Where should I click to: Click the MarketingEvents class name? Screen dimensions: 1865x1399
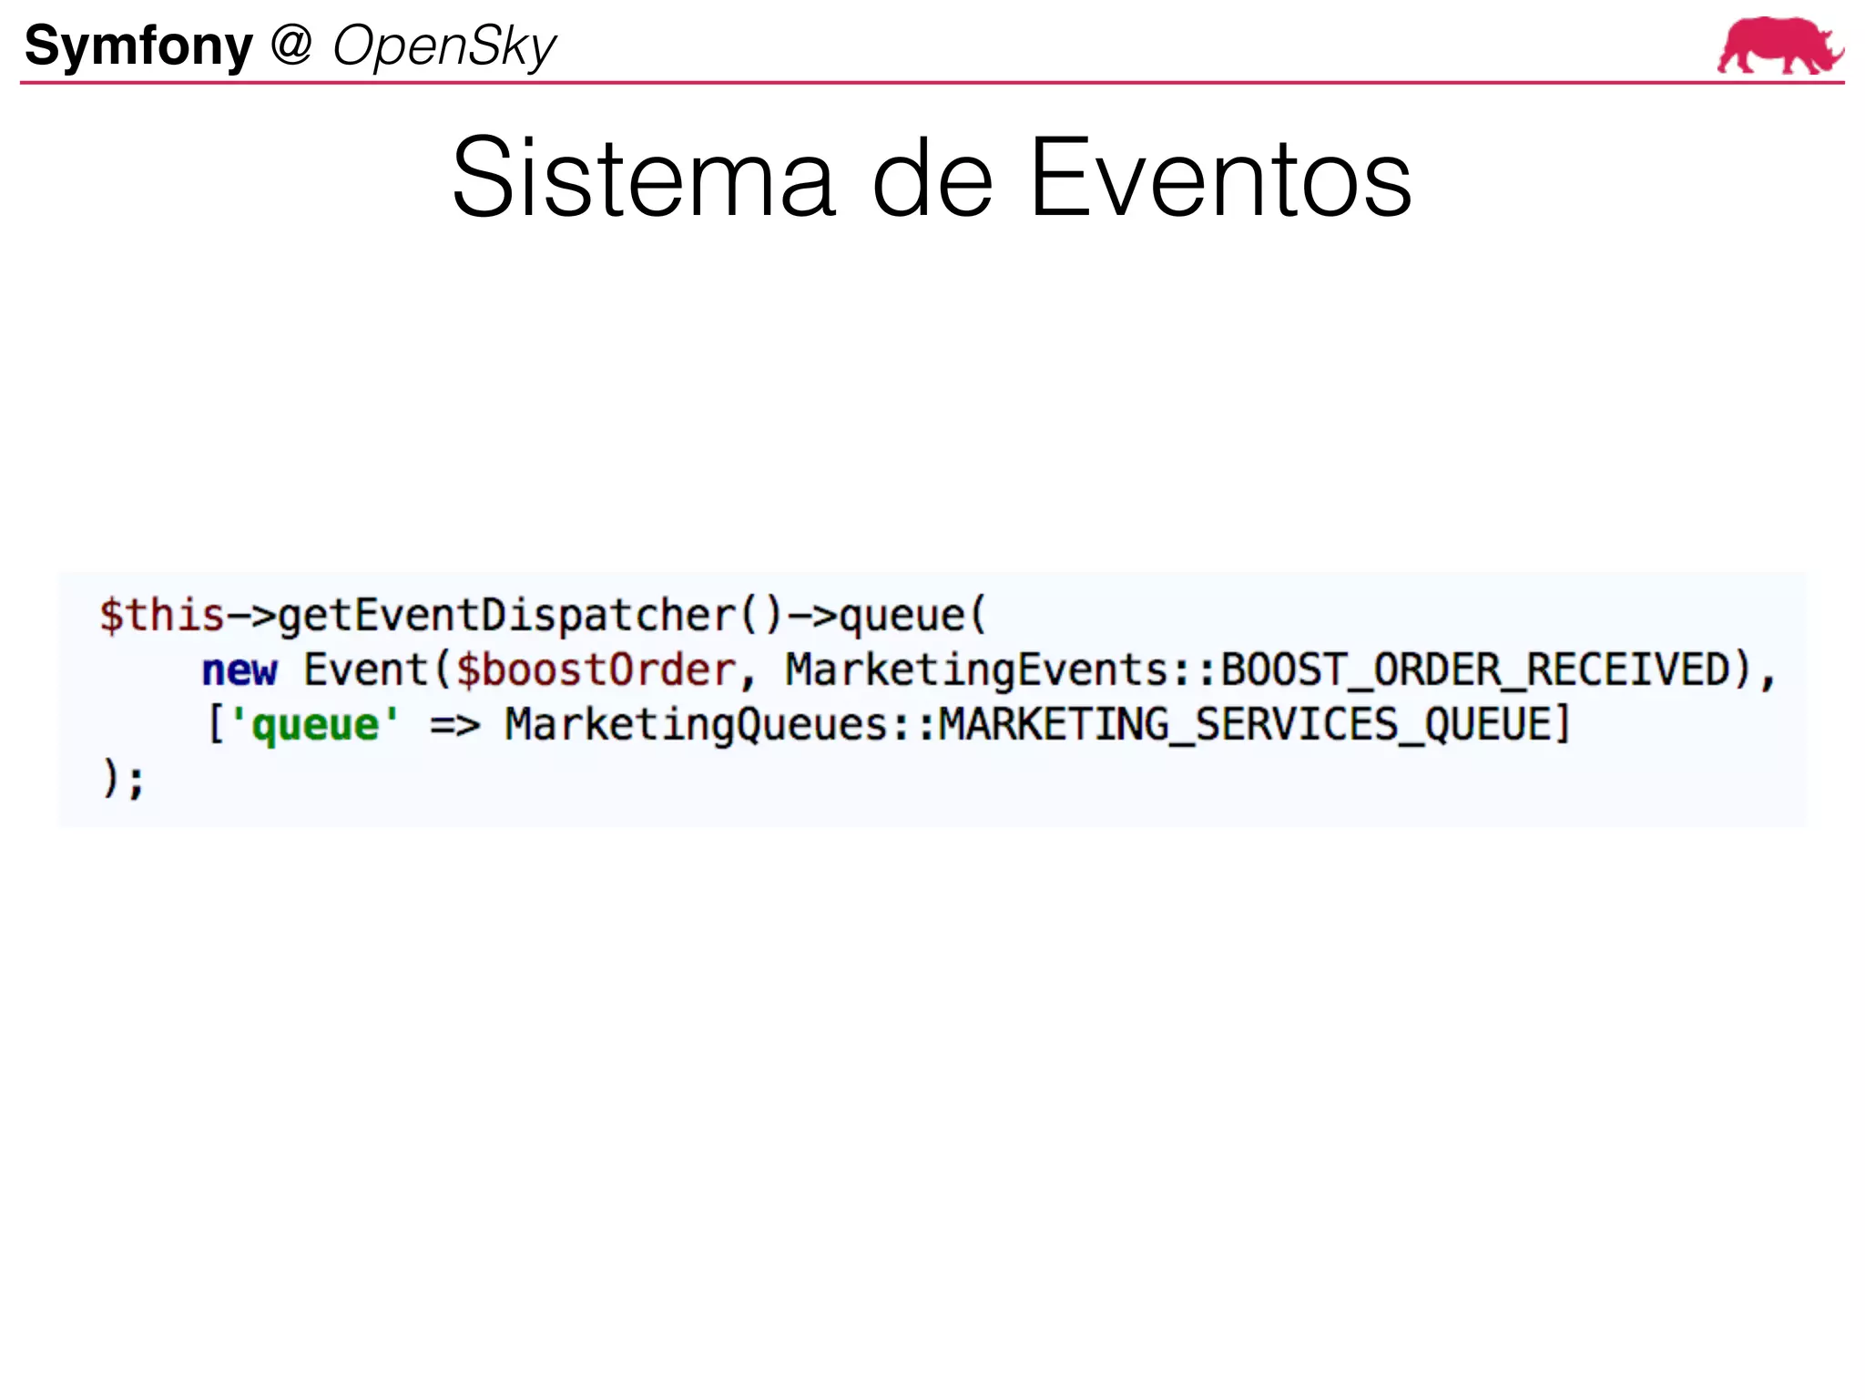(976, 671)
